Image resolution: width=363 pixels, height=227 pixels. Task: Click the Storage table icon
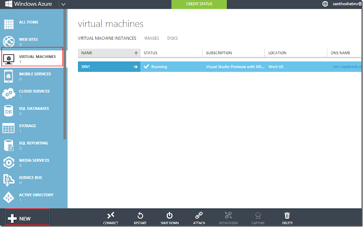(x=9, y=128)
